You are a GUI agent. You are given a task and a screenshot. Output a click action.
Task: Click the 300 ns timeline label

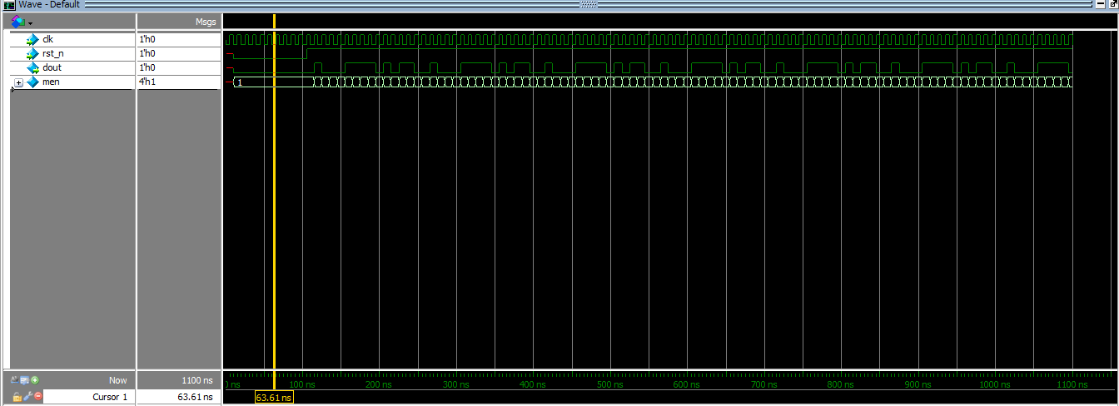pos(456,384)
